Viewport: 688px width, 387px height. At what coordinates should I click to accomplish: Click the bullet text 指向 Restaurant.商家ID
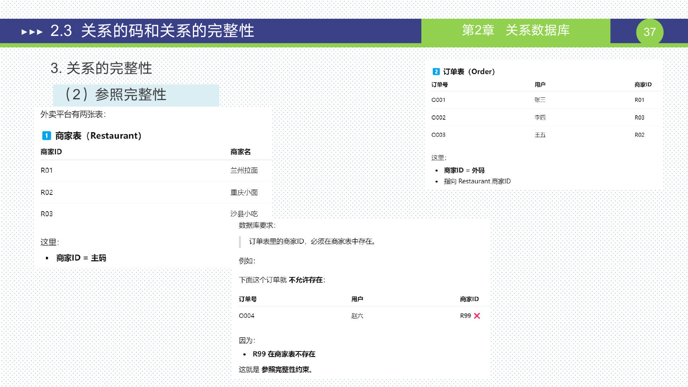(477, 181)
